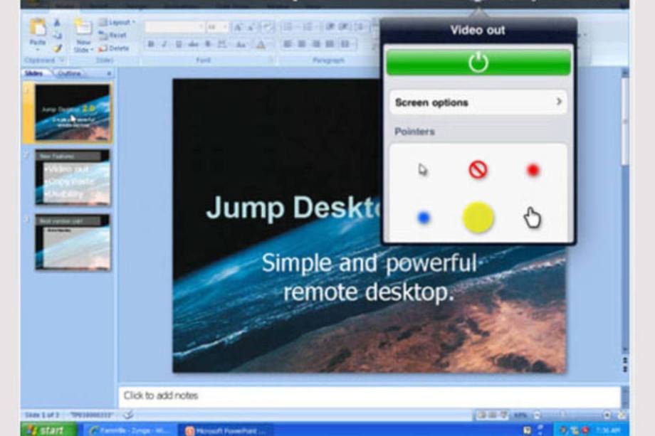Select the arrow cursor pointer

click(423, 170)
